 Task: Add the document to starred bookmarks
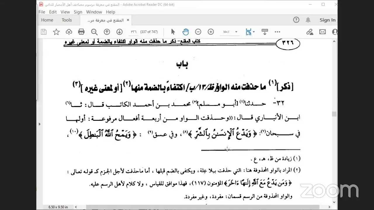click(56, 32)
